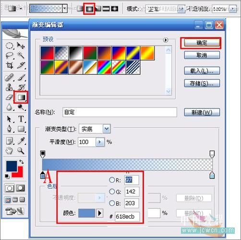Select the Healing Brush tool
The image size is (241, 240).
click(x=9, y=77)
